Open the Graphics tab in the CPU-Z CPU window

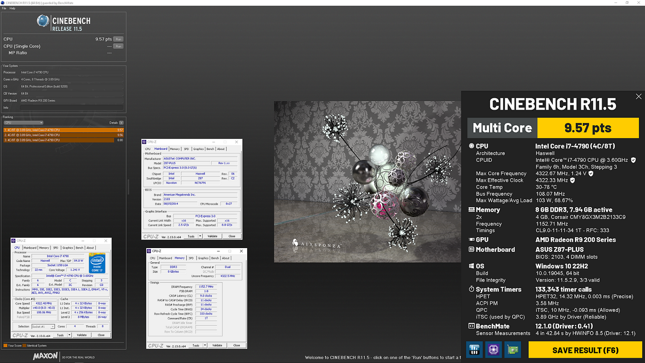tap(68, 248)
